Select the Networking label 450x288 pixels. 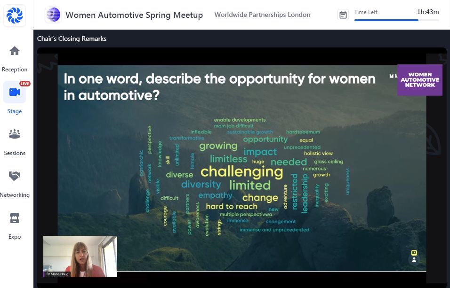tap(15, 195)
